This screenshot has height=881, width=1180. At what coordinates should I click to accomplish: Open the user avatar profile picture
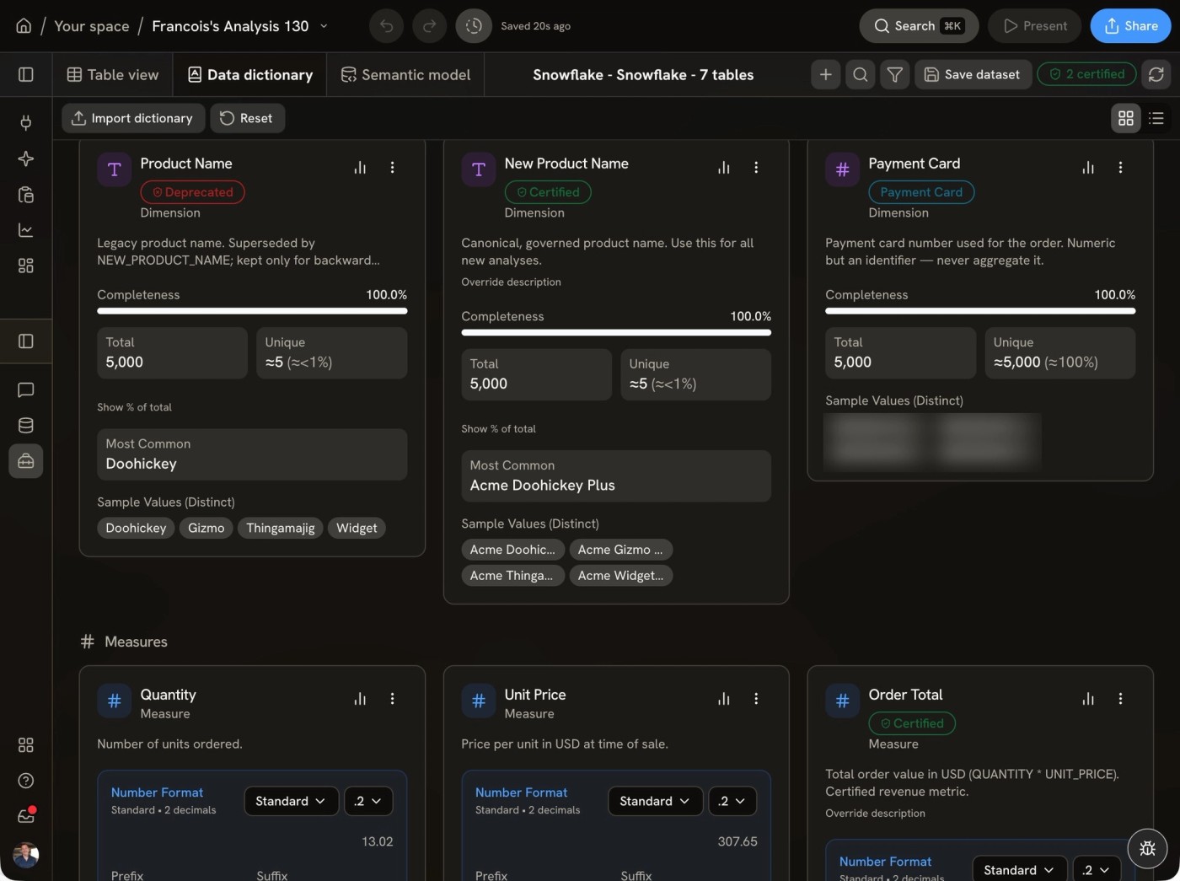(26, 855)
